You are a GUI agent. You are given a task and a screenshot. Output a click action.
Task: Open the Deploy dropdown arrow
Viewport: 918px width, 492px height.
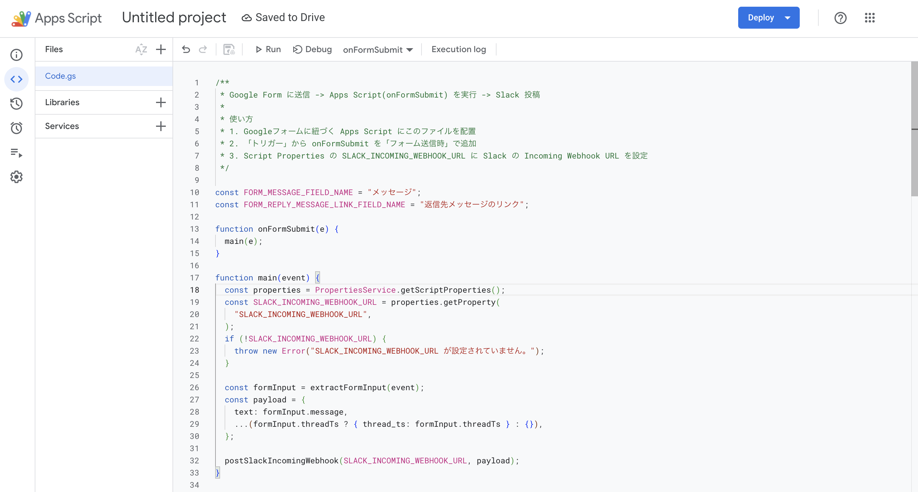tap(788, 17)
